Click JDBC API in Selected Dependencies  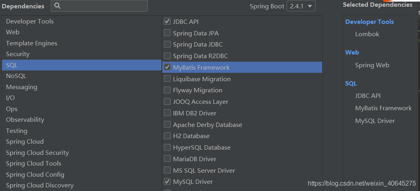[x=368, y=95]
